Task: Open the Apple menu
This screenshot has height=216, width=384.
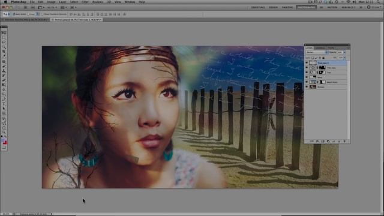Action: pos(5,2)
